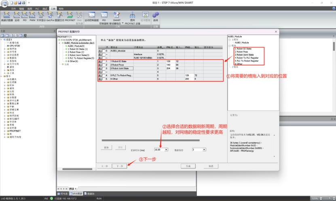Open the 更新时间 16.00 dropdown

click(166, 150)
